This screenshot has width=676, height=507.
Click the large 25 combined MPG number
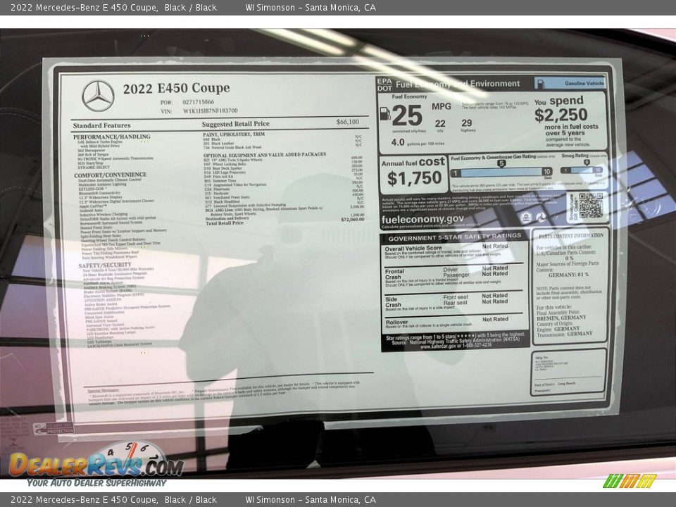pos(407,115)
